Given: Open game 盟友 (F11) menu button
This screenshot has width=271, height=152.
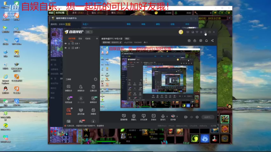Looking at the screenshot, I should click(98, 13).
